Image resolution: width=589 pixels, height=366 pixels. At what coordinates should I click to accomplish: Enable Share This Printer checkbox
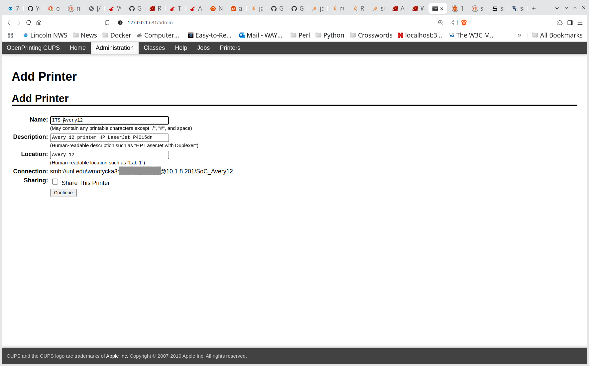point(55,182)
